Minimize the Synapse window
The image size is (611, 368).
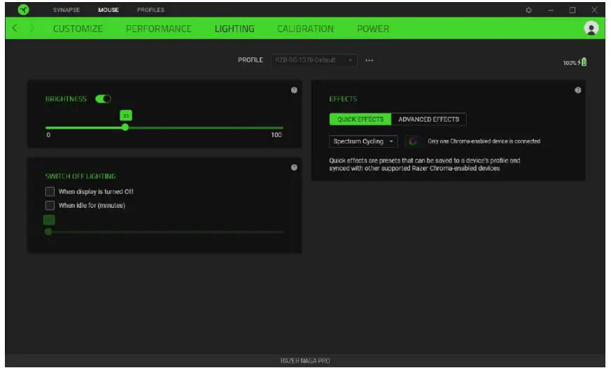551,10
